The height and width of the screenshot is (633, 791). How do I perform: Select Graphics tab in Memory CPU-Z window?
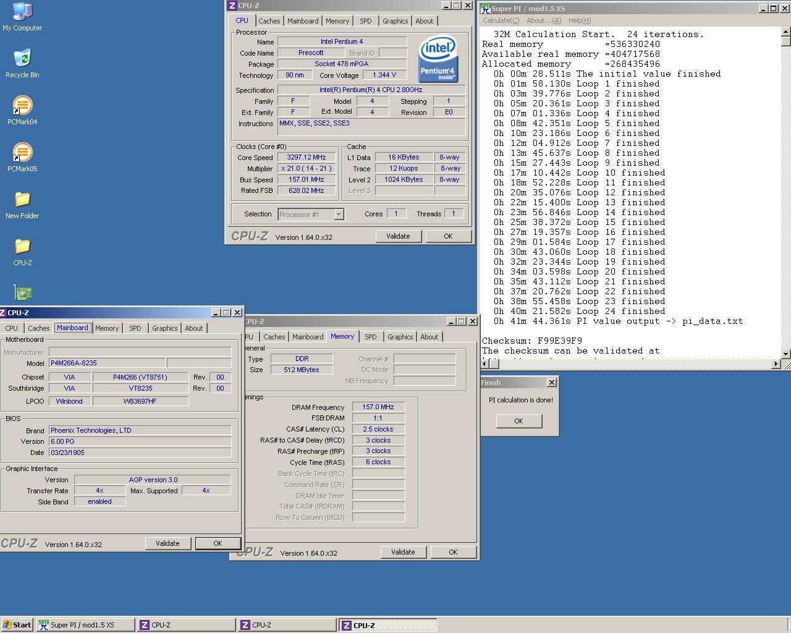pos(400,337)
